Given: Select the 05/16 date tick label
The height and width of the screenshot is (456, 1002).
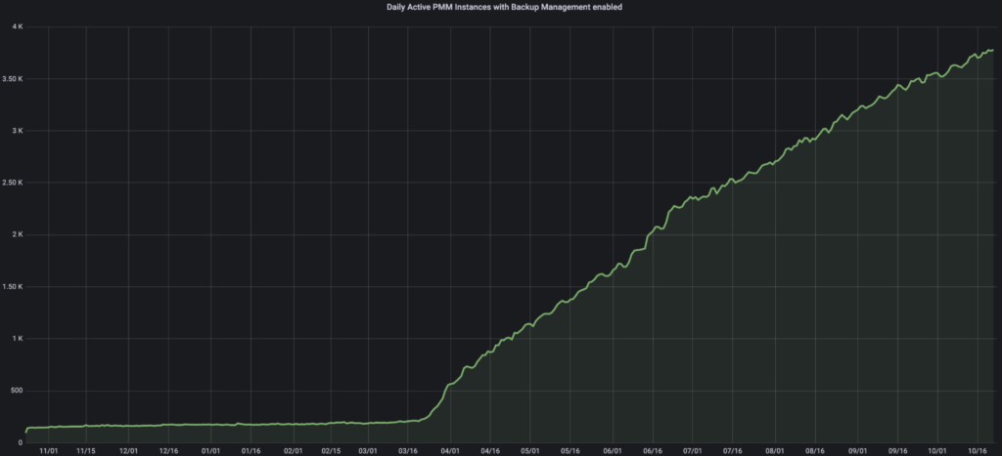Looking at the screenshot, I should pos(570,450).
